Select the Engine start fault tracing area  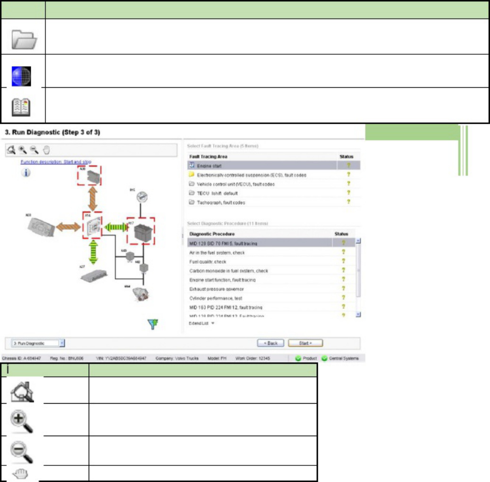274,166
